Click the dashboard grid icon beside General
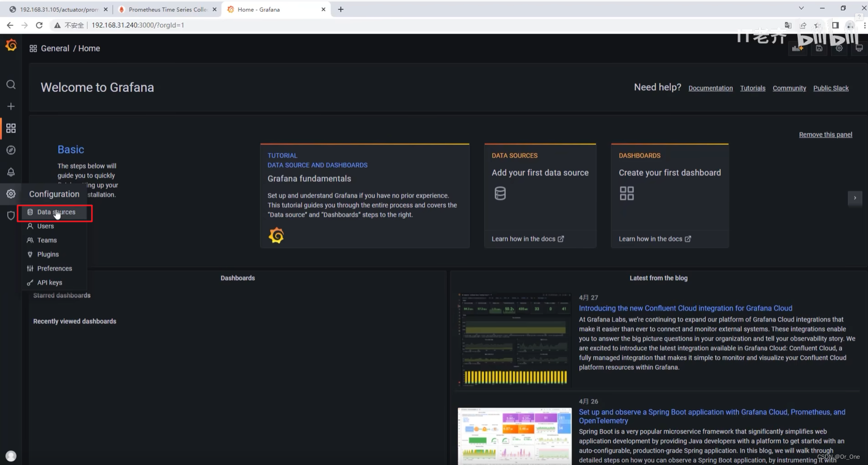Screen dimensions: 868x465 tap(33, 49)
